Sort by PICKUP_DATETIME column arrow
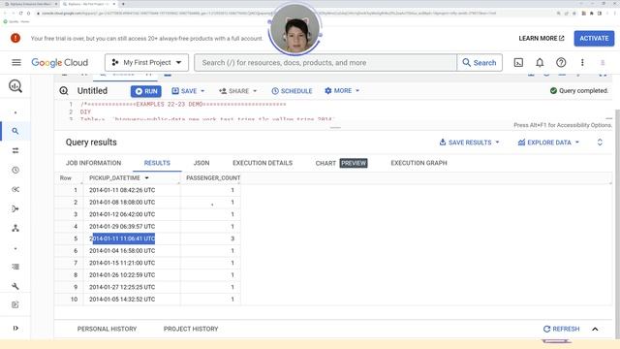Viewport: 620px width, 349px height. (146, 178)
